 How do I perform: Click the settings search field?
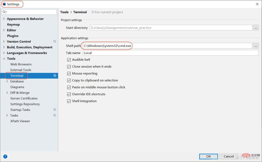tap(29, 12)
